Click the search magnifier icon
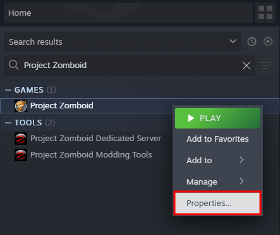The height and width of the screenshot is (235, 280). pyautogui.click(x=14, y=65)
